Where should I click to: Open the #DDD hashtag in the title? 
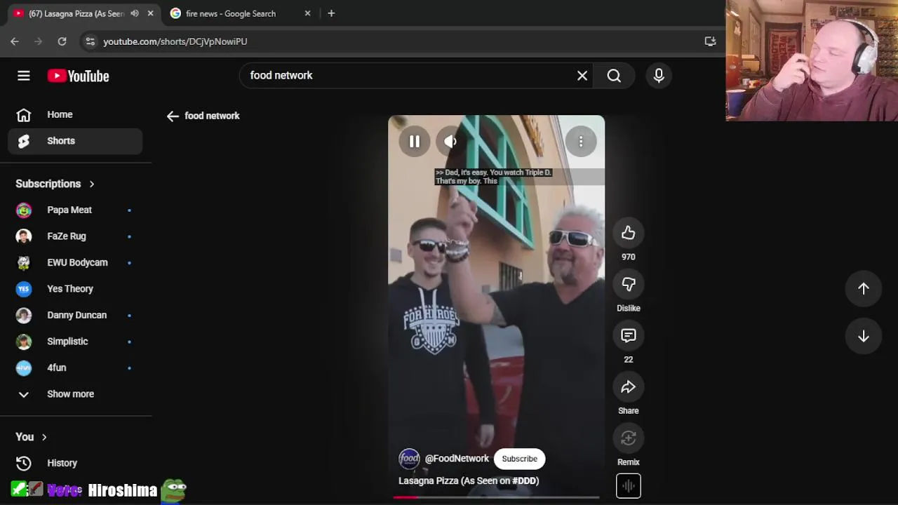click(x=524, y=481)
